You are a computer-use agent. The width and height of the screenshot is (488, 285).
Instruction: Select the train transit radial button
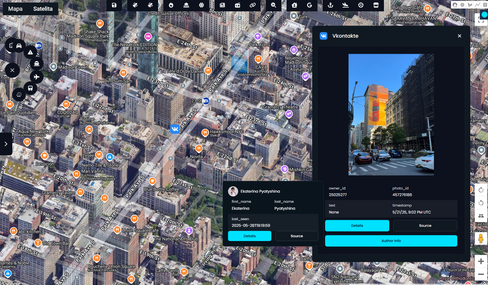click(30, 88)
